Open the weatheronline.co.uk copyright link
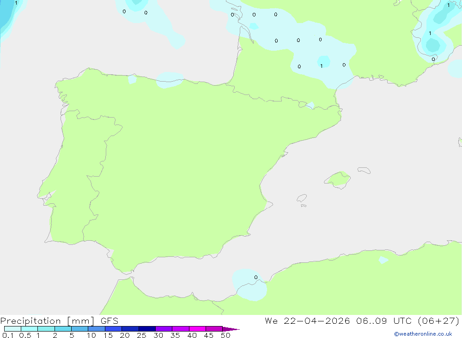Viewport: 462px width, 338px height. (423, 334)
